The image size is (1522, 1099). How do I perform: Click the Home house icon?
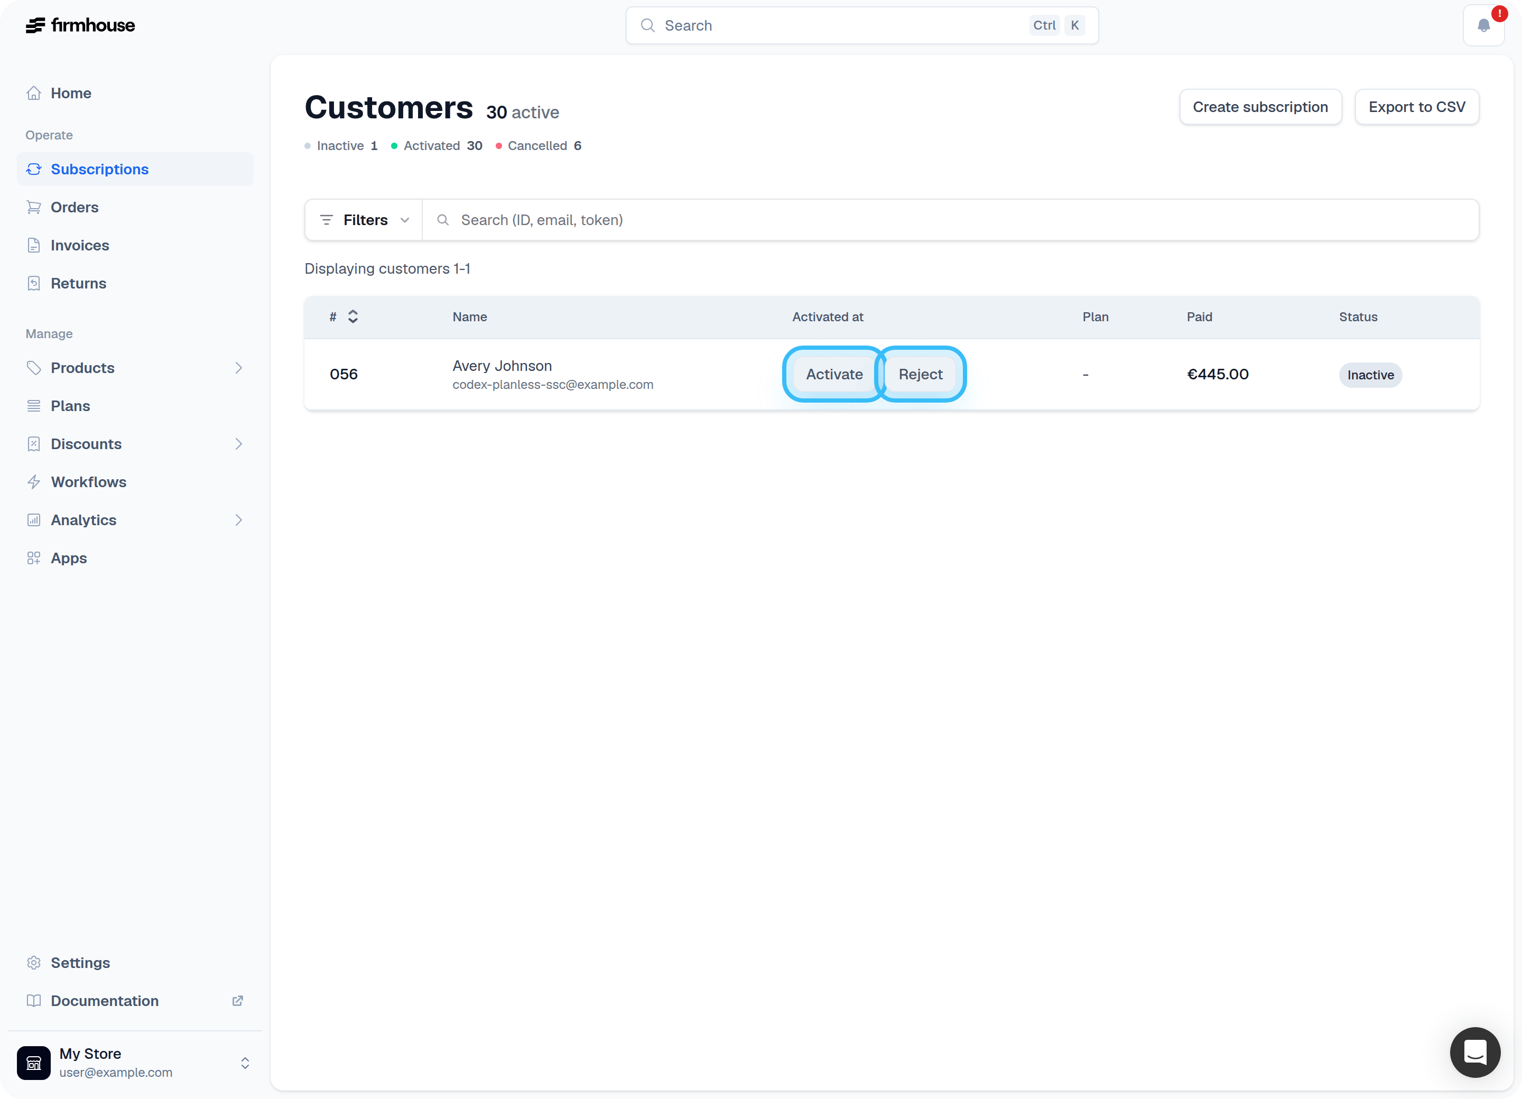33,94
